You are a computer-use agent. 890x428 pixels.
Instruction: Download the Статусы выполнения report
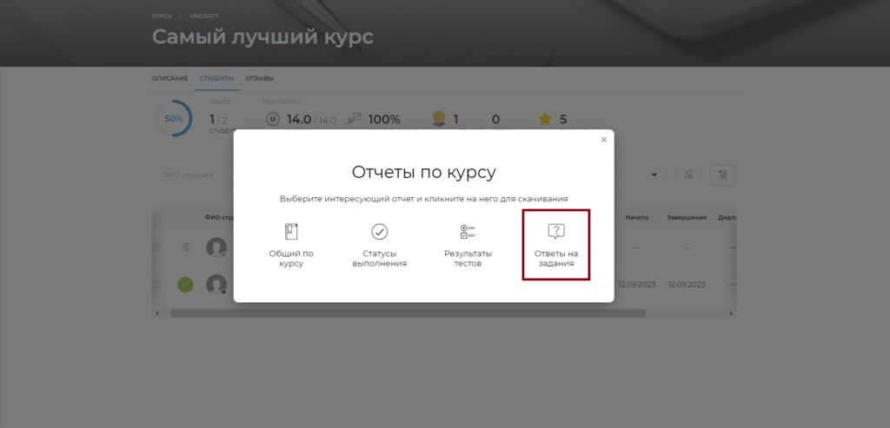(379, 246)
